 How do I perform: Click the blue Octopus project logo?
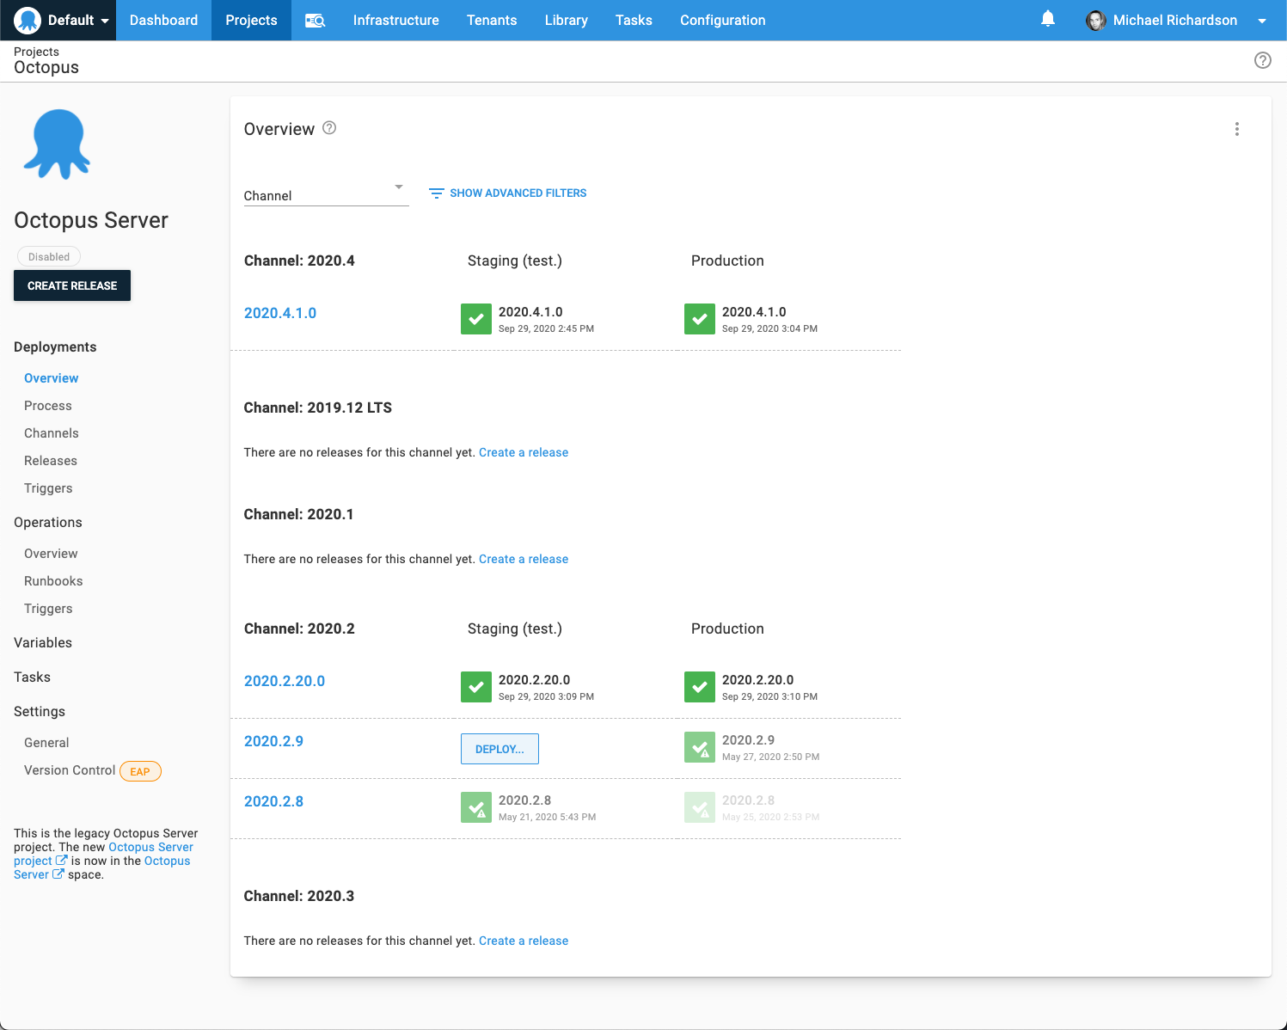click(57, 144)
